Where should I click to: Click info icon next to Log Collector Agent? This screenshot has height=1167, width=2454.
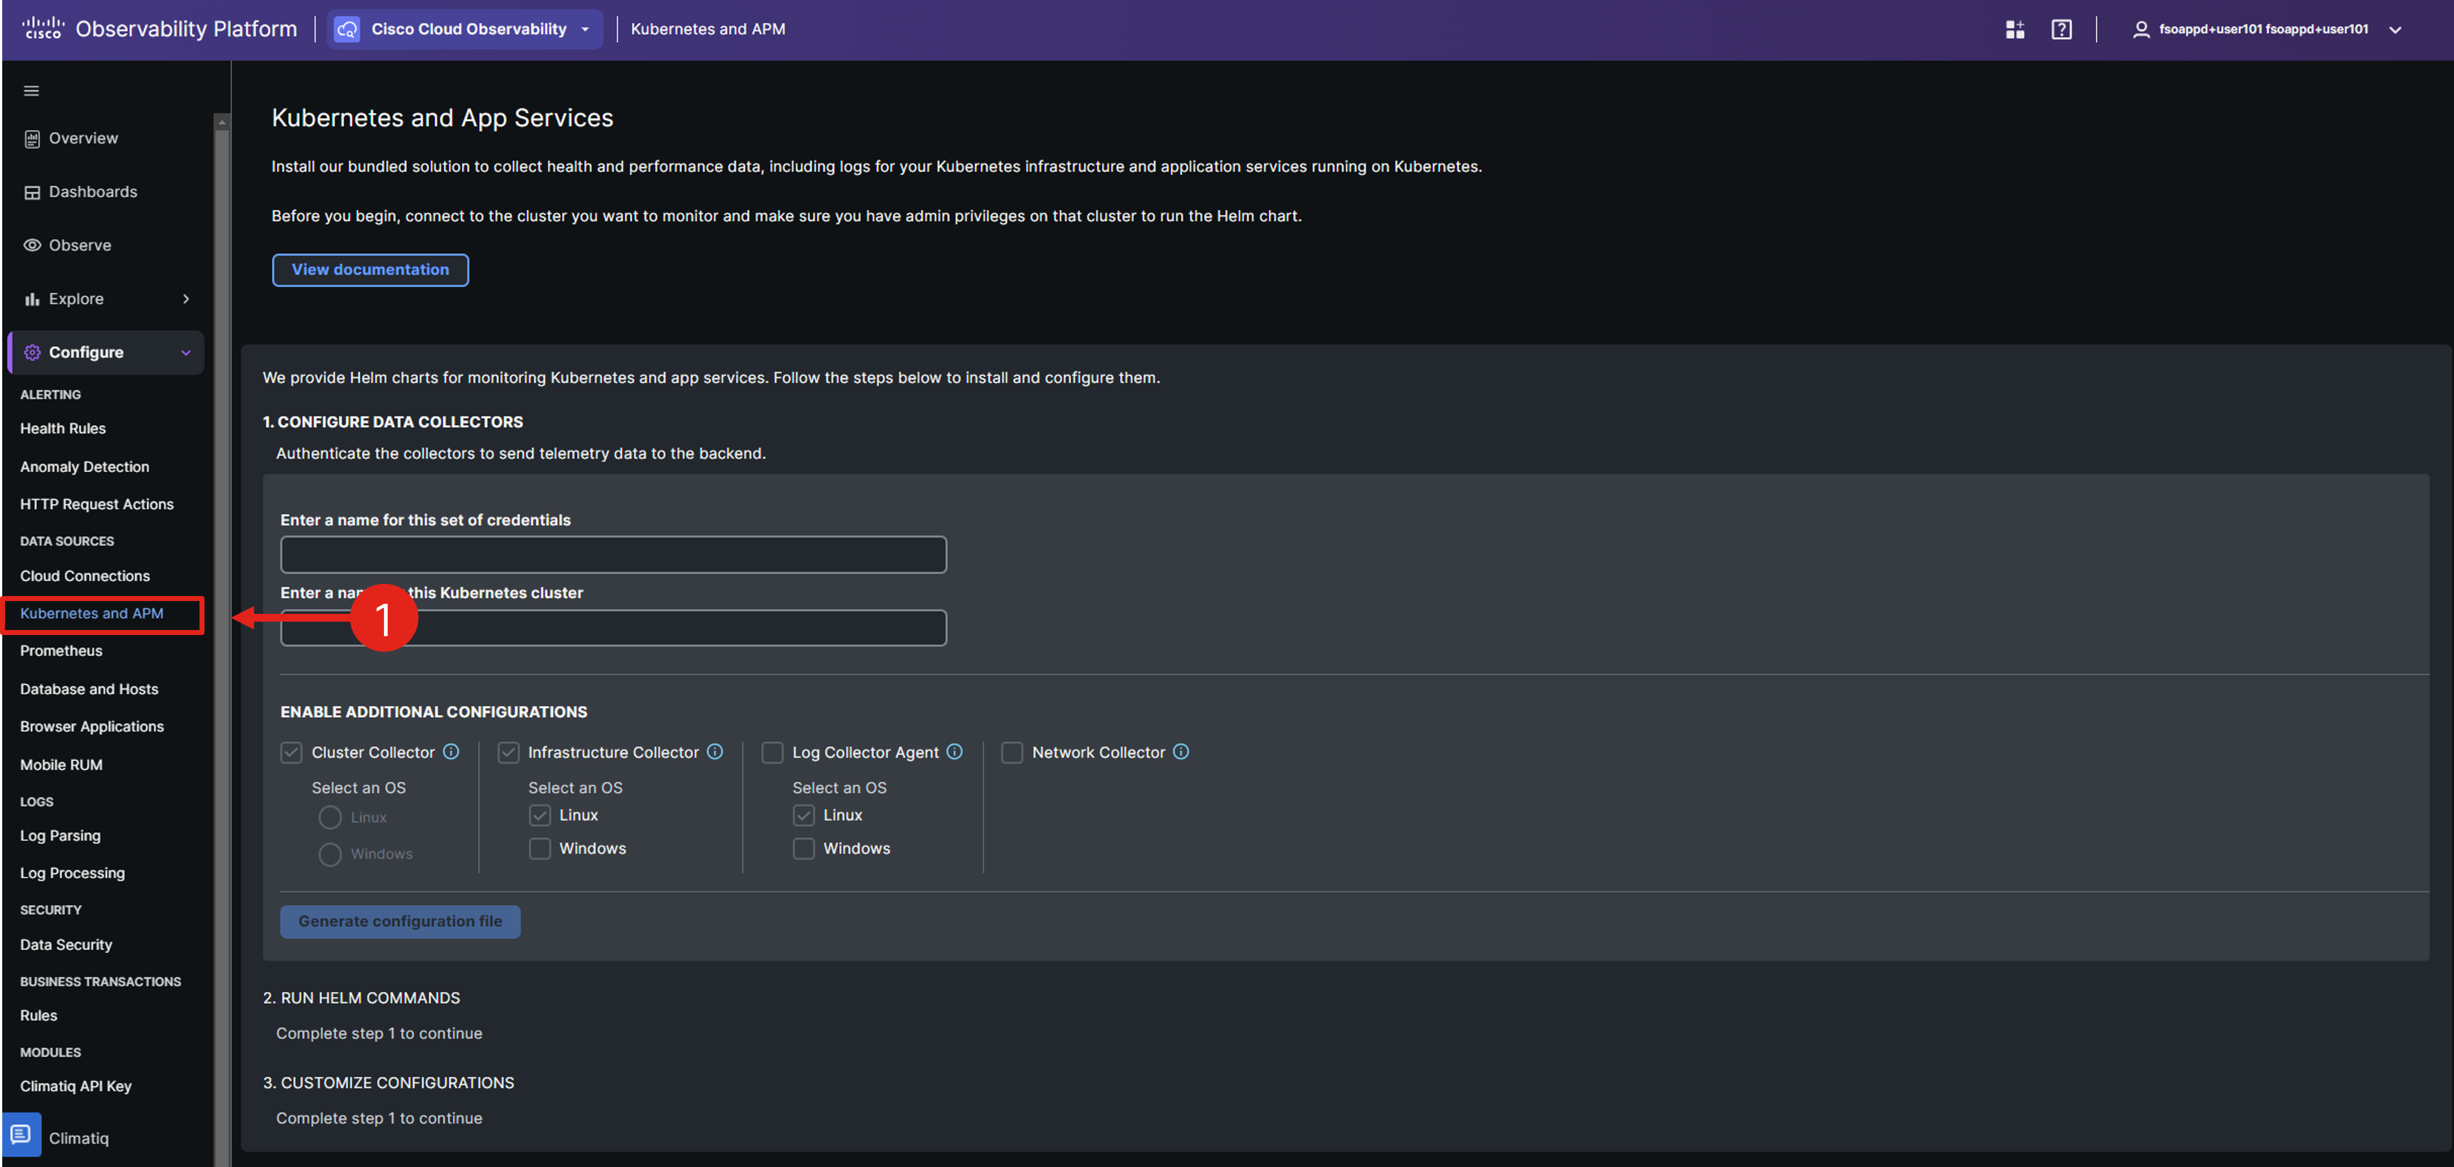pos(955,751)
